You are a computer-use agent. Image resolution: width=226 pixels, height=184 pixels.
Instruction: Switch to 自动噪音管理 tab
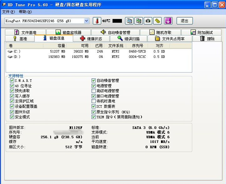pyautogui.click(x=115, y=32)
